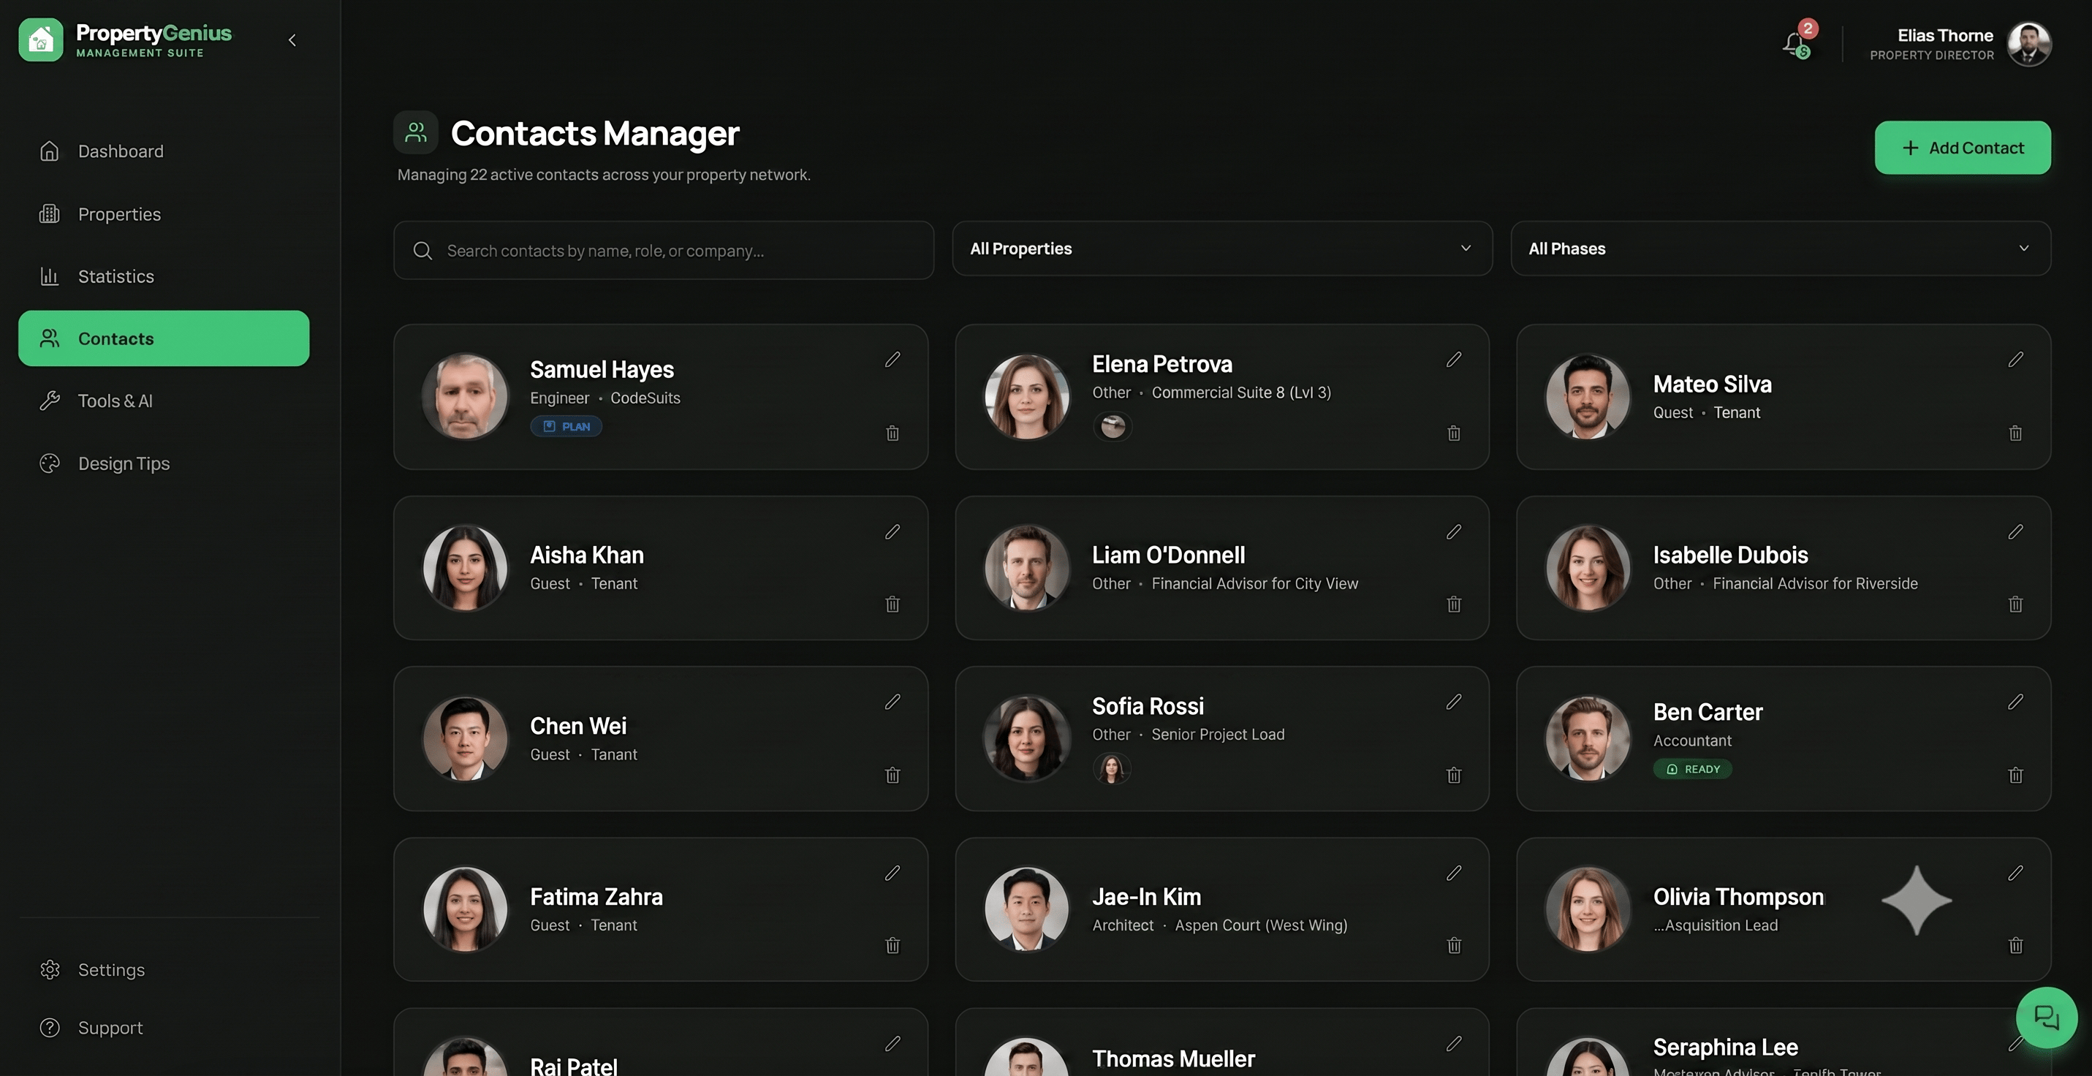
Task: Delete Liam O'Donnell contact
Action: pos(1454,605)
